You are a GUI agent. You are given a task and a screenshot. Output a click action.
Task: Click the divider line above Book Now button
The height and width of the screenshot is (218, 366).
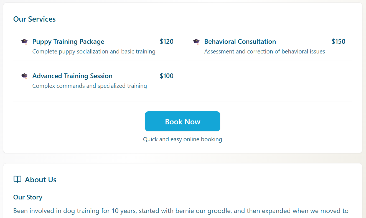pos(182,101)
